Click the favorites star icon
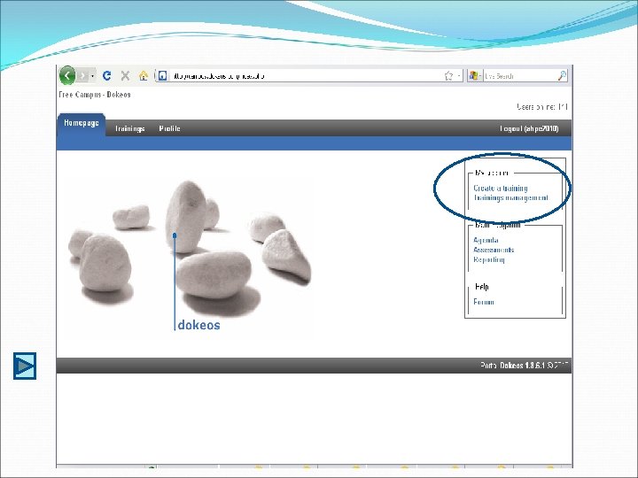 click(x=448, y=75)
